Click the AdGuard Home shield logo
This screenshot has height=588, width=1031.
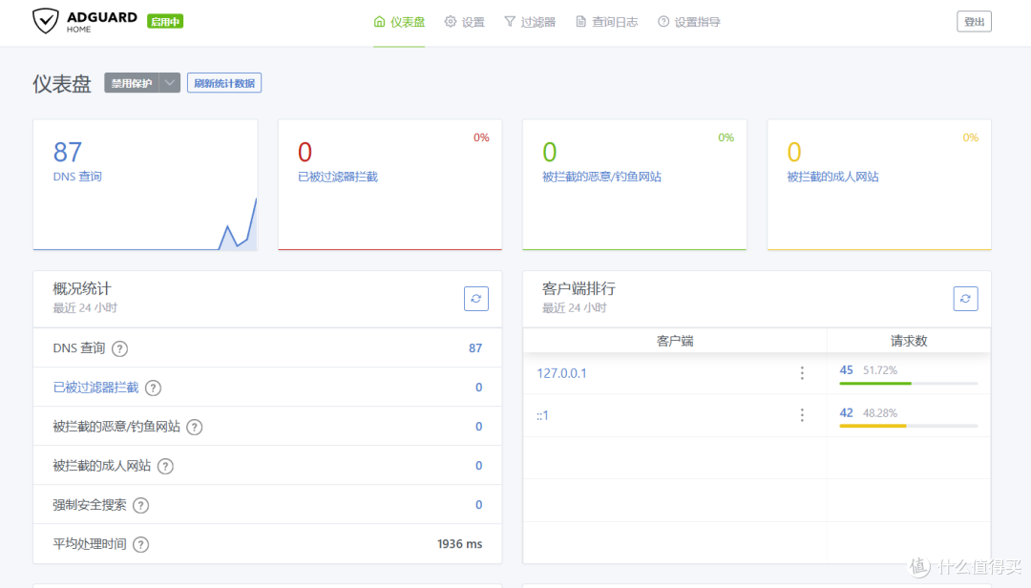click(46, 21)
